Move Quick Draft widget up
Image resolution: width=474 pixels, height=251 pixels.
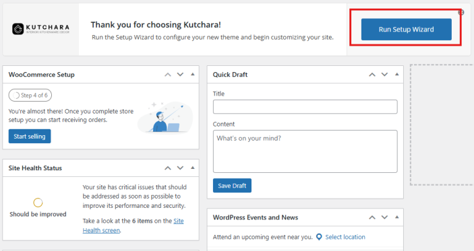(x=372, y=75)
